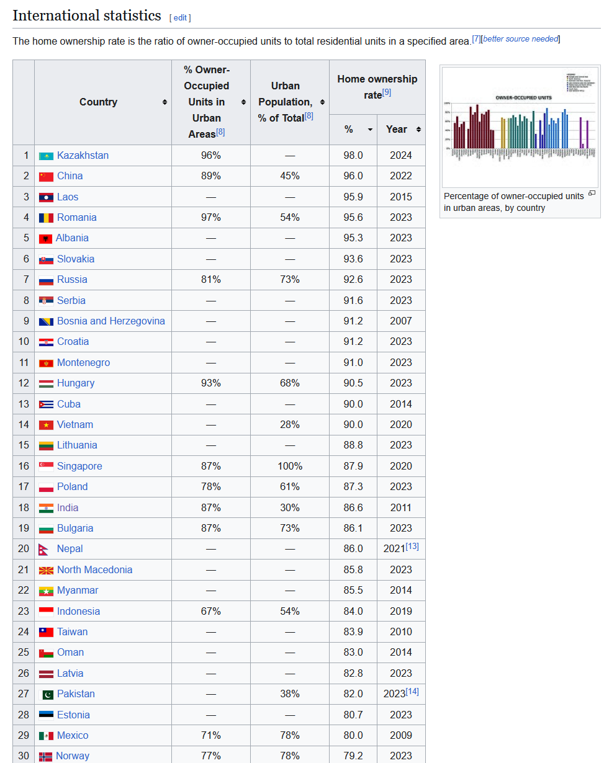604x763 pixels.
Task: Click the Kazakhstan flag icon
Action: pos(46,156)
